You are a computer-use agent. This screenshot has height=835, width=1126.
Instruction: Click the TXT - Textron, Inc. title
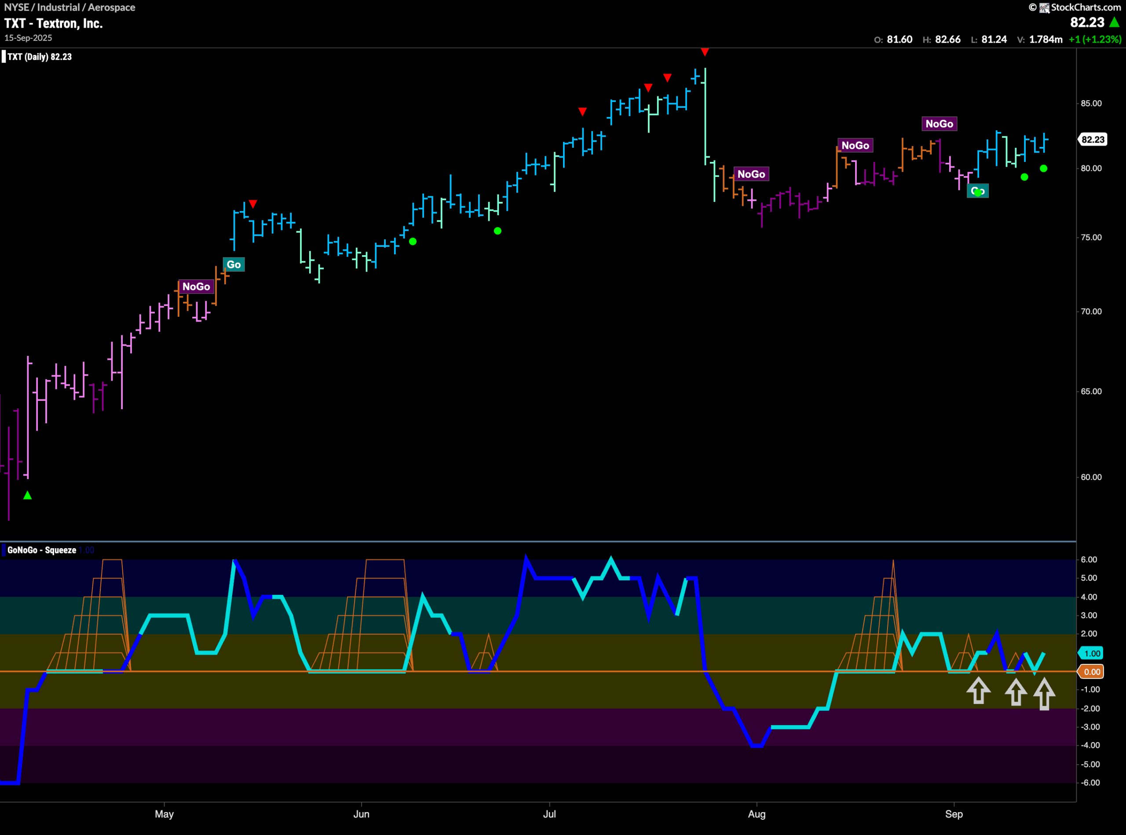54,23
